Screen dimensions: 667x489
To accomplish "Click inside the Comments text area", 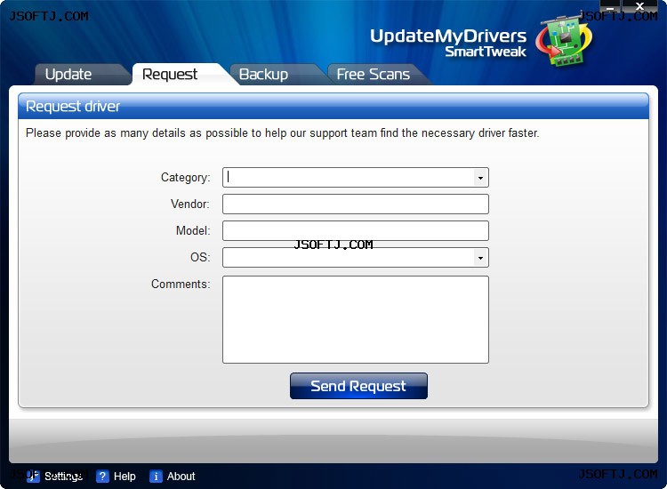I will [x=355, y=319].
